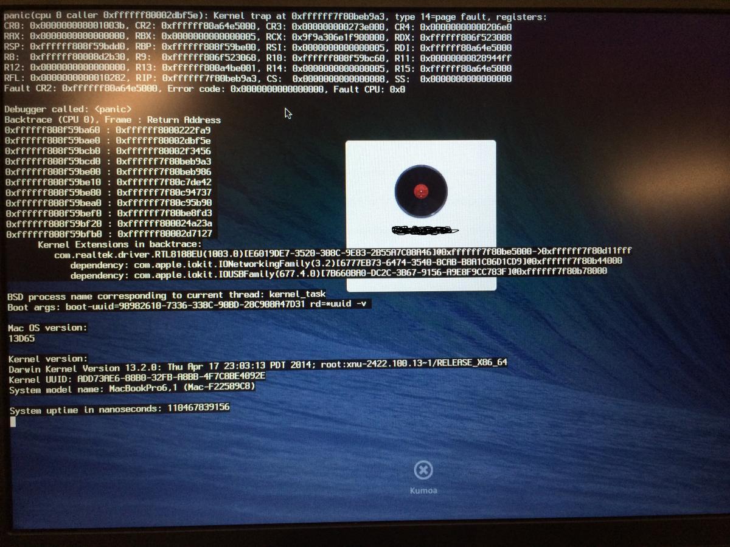This screenshot has width=730, height=547.
Task: Click the blinking text cursor block below uptime
Action: click(13, 422)
